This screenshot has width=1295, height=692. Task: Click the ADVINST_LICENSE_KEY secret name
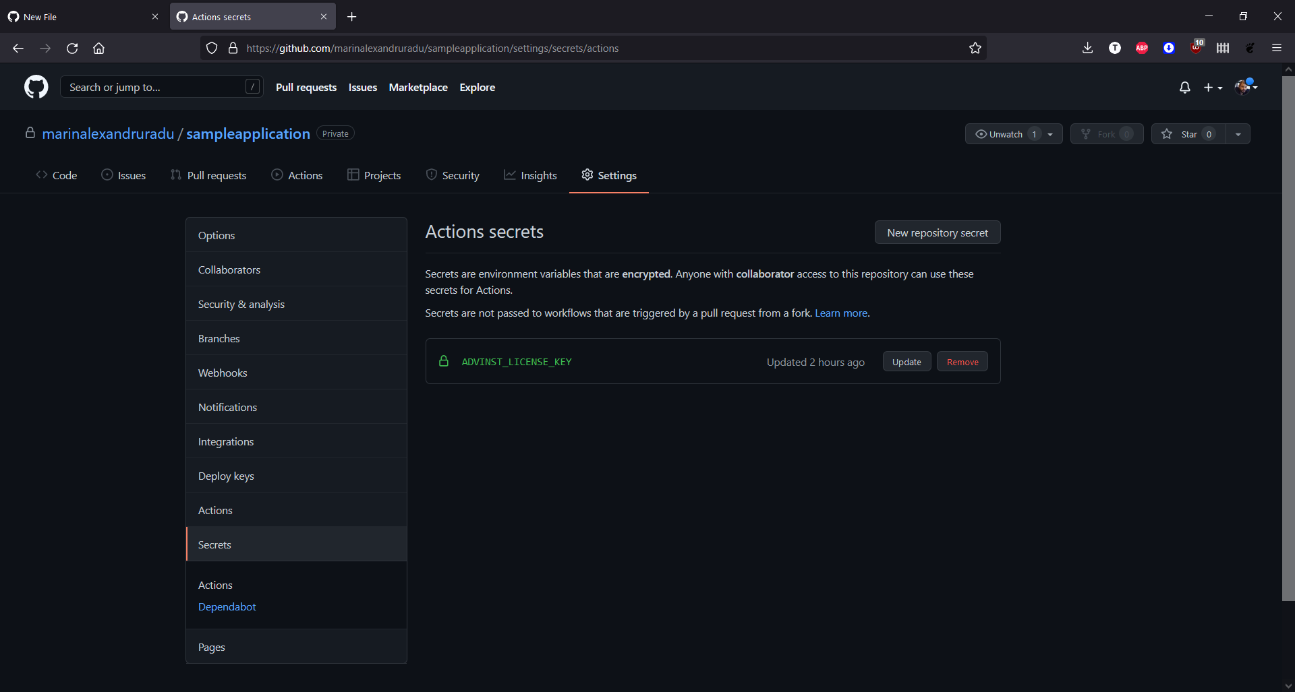(517, 362)
